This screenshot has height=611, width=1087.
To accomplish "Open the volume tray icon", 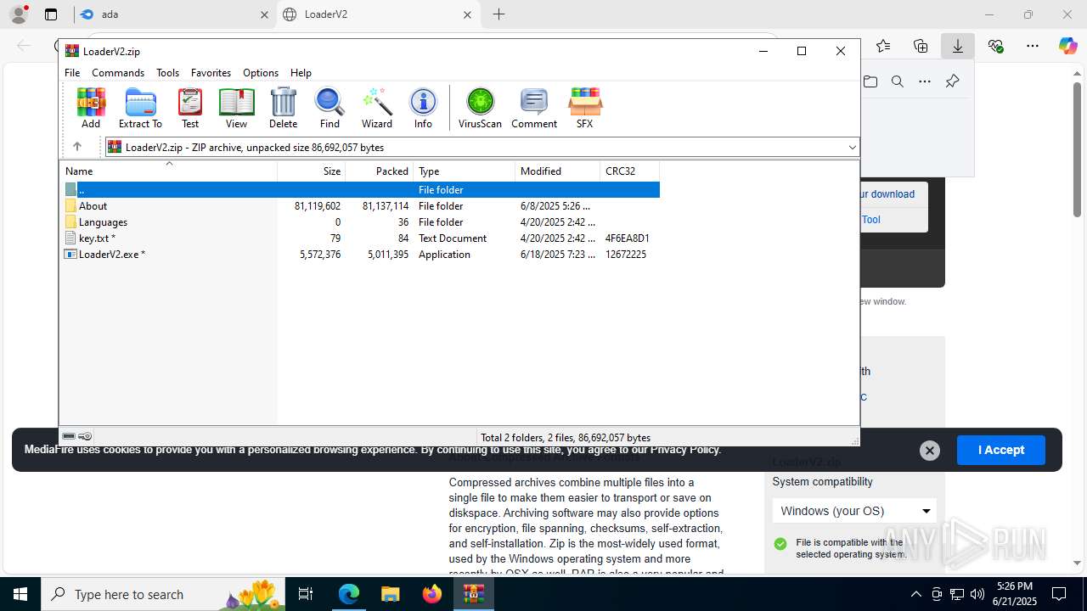I will coord(977,594).
